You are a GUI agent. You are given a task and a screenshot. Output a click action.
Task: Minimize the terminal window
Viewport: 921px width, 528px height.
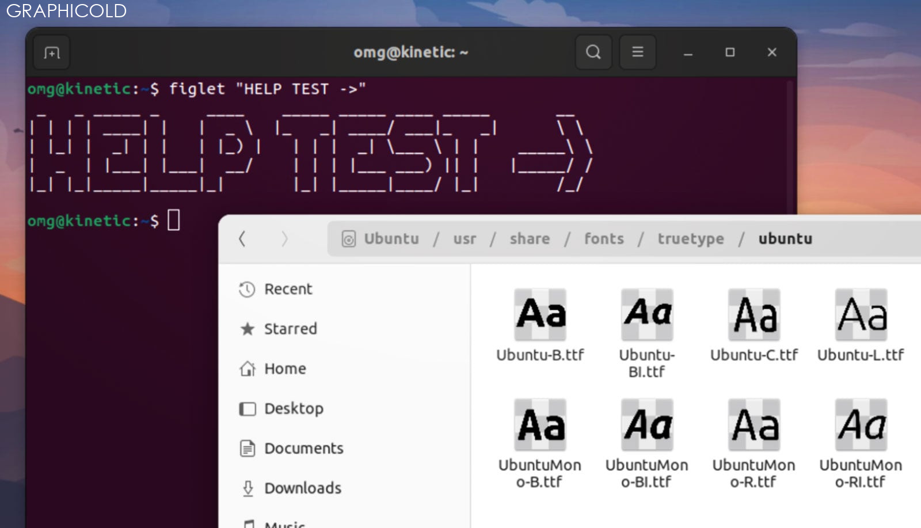[688, 53]
